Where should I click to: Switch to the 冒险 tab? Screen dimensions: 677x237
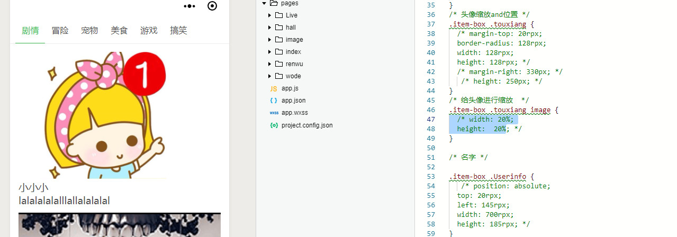pos(60,31)
